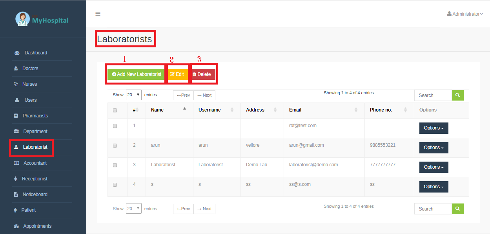
Task: Open the Department page
Action: [x=35, y=131]
